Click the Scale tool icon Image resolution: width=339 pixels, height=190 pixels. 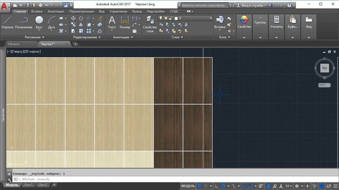(81, 31)
